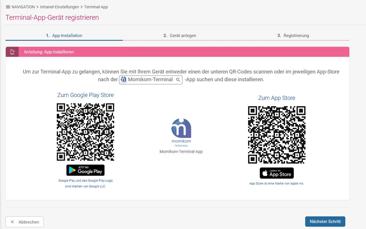
Task: Click the Google Play QR code
Action: coord(85,132)
